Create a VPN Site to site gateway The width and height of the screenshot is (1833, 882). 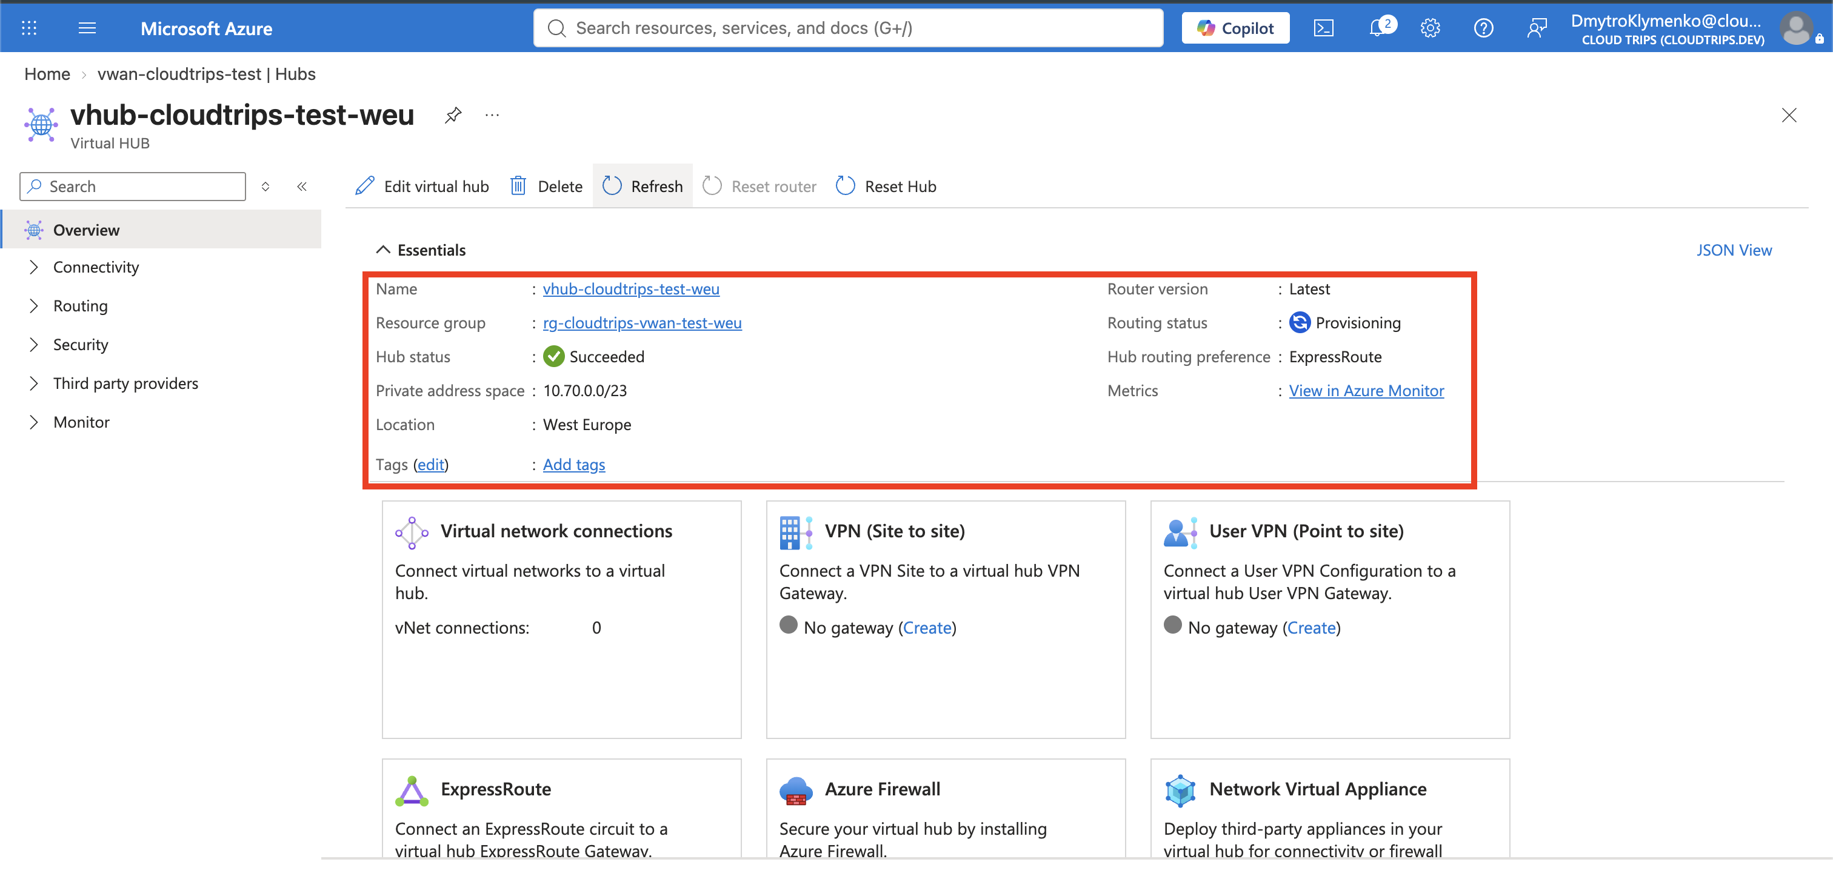[927, 628]
